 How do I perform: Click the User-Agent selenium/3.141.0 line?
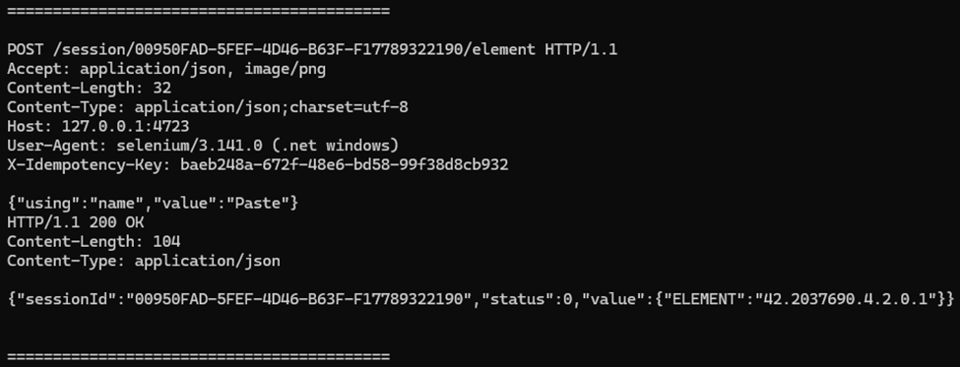203,146
